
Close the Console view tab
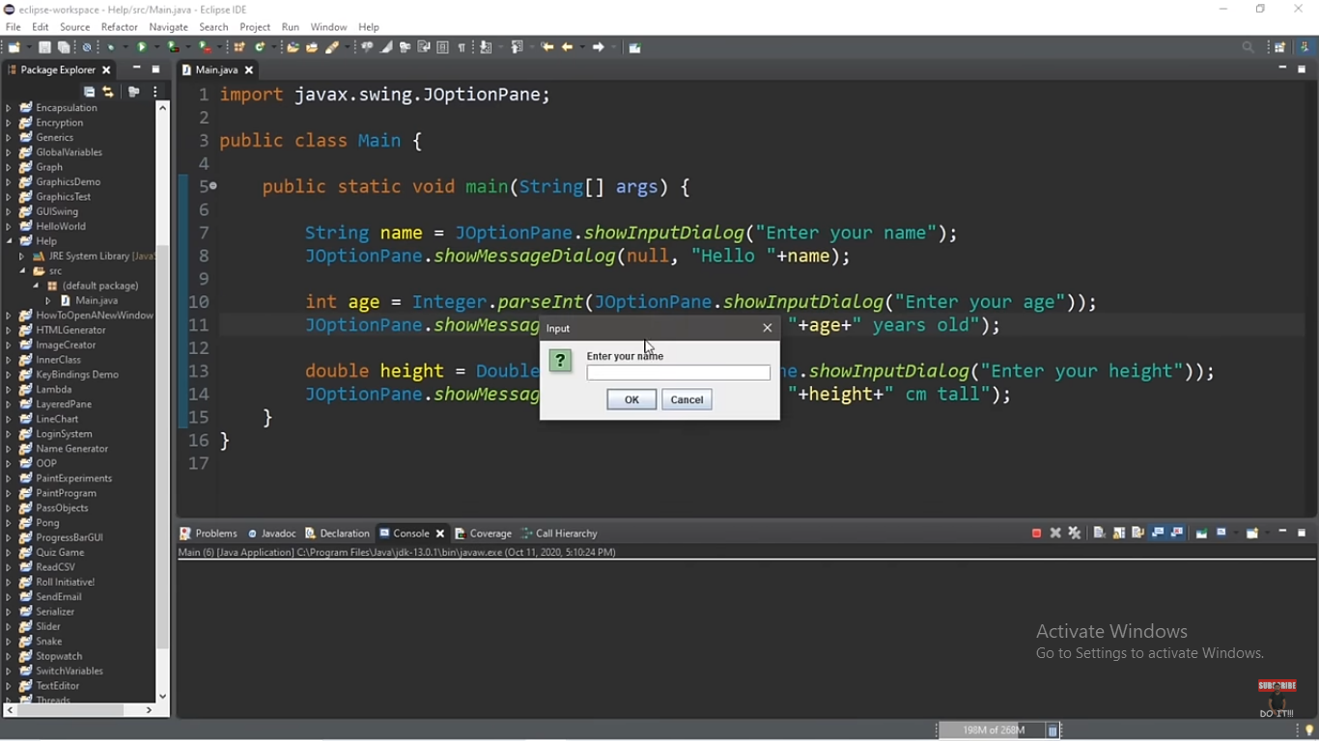tap(440, 534)
